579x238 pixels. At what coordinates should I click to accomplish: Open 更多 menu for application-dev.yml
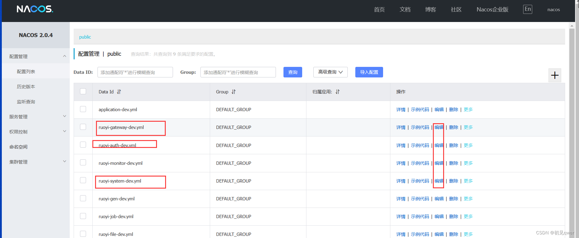pyautogui.click(x=468, y=110)
